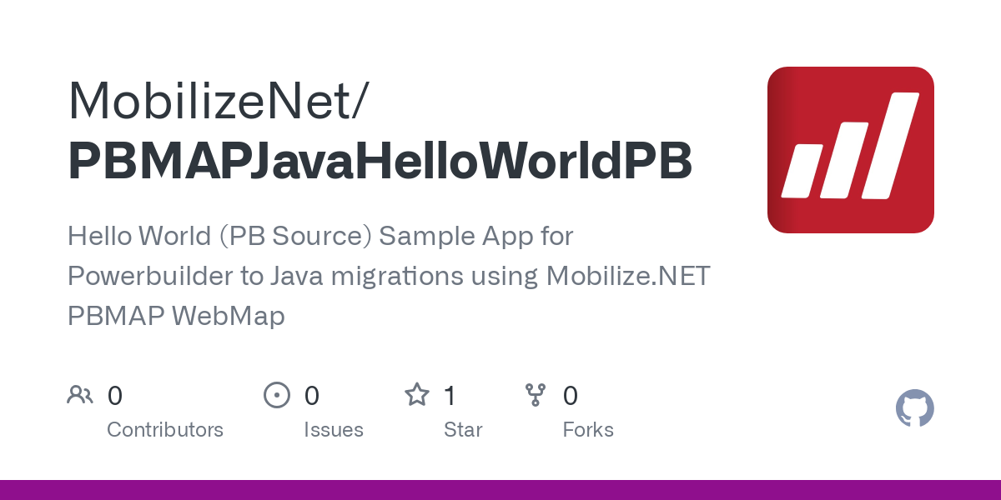Expand the Contributors section
The image size is (1001, 500).
[x=165, y=429]
